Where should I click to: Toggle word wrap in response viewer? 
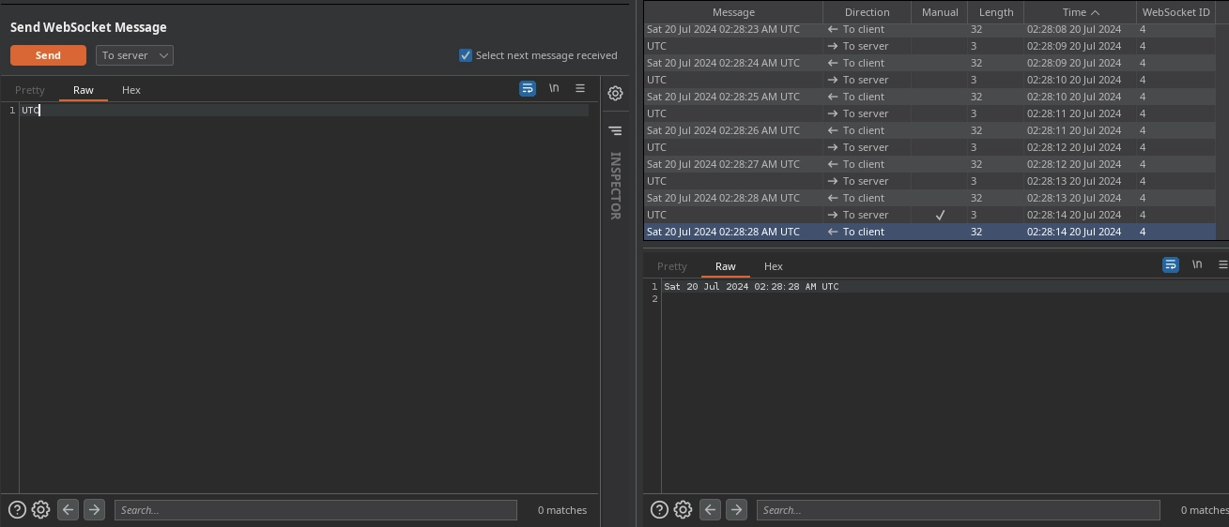pos(1171,265)
